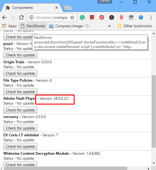Open the Grammarly extension icon
The height and width of the screenshot is (170, 156).
click(82, 17)
